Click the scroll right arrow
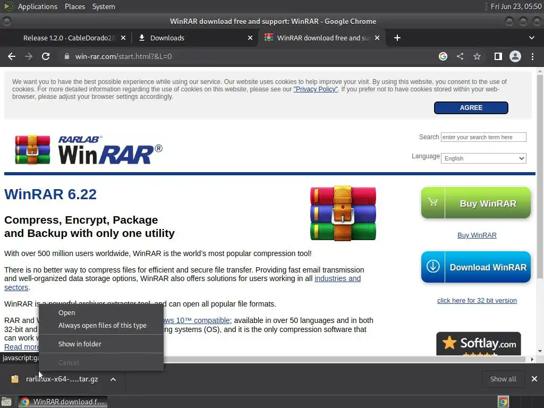 (x=532, y=360)
